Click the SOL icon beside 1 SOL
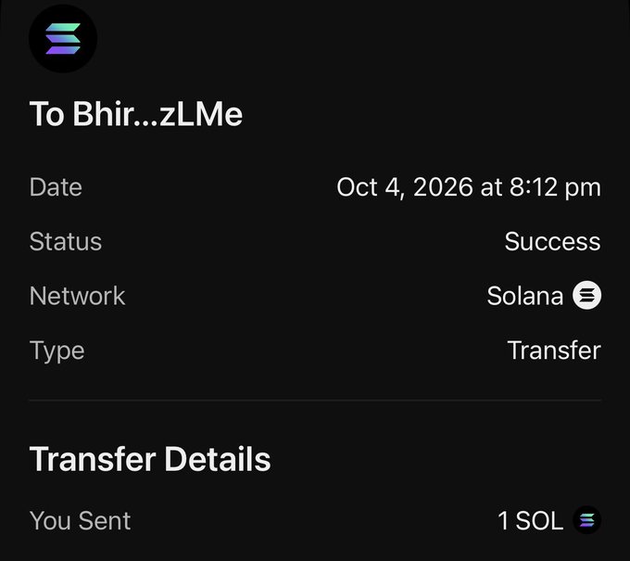Screen dimensions: 630x561 click(587, 520)
